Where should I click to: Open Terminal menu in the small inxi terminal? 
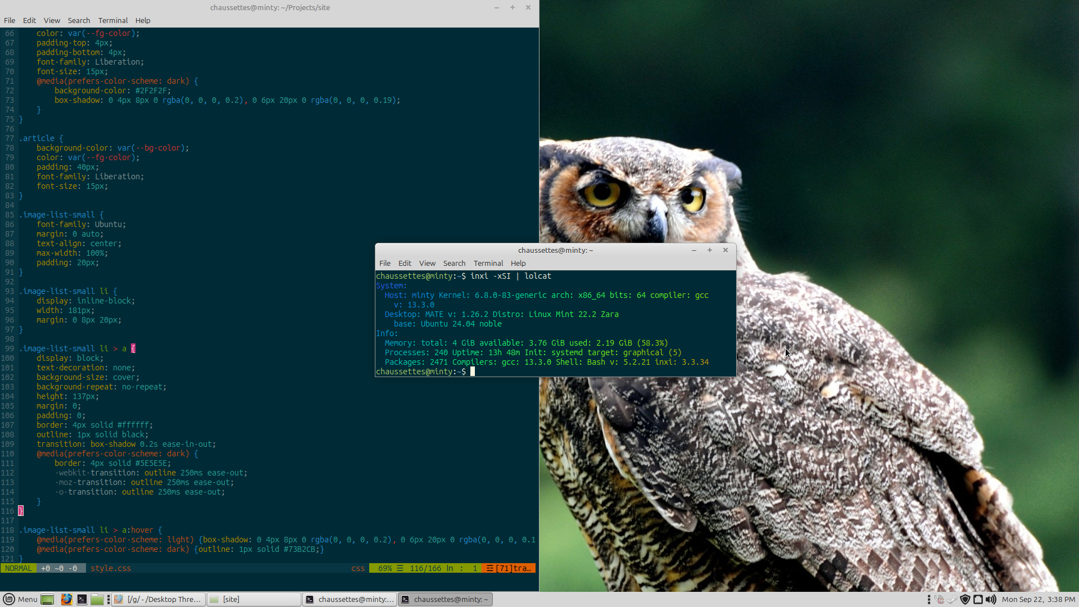coord(488,263)
